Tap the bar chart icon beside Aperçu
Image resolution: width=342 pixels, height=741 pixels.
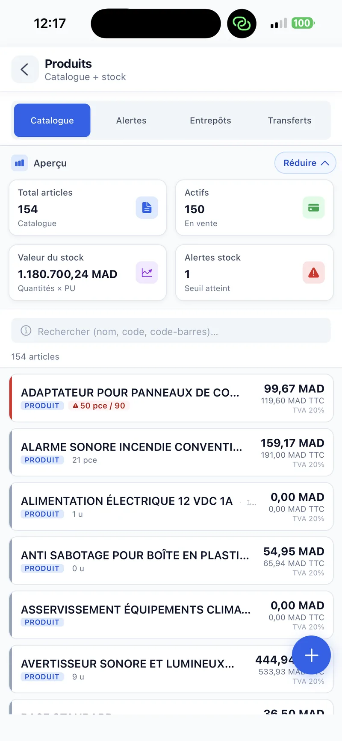pyautogui.click(x=20, y=163)
